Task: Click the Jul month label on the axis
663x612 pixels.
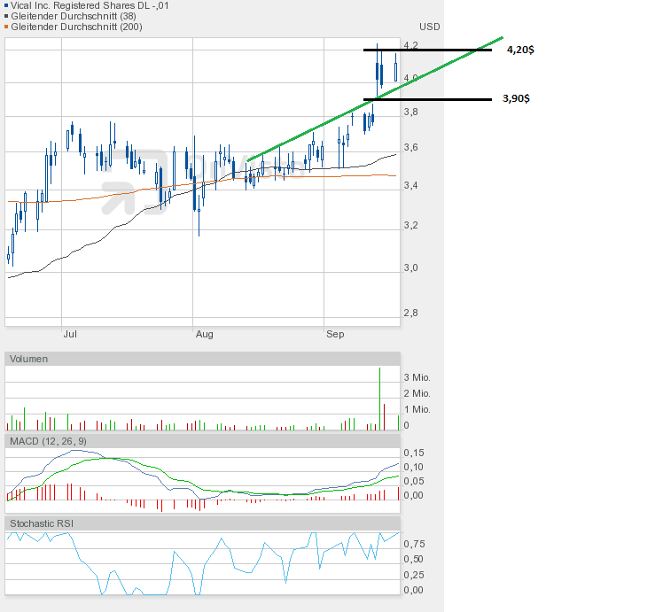Action: tap(70, 334)
